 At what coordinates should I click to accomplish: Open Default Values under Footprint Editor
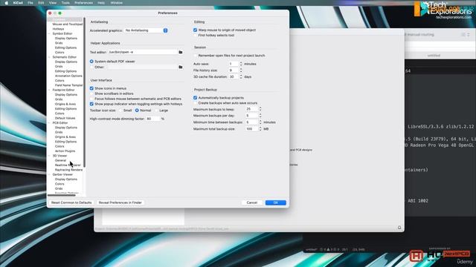tap(65, 118)
